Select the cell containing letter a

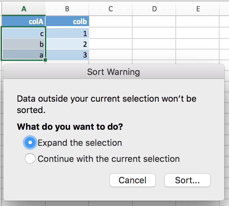coord(23,55)
